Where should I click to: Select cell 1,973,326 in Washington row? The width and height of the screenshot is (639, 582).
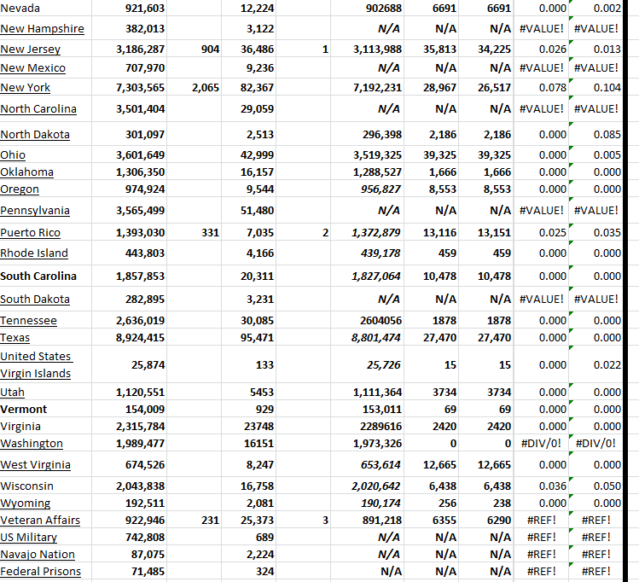(367, 444)
